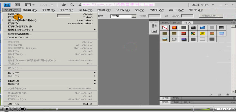Open the collapsed Actions panel icon
Viewport: 236px width, 112px height.
pyautogui.click(x=154, y=31)
